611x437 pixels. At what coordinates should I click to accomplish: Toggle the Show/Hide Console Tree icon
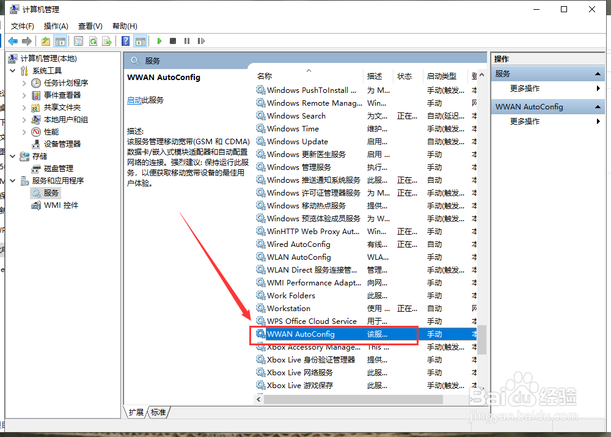tap(60, 41)
